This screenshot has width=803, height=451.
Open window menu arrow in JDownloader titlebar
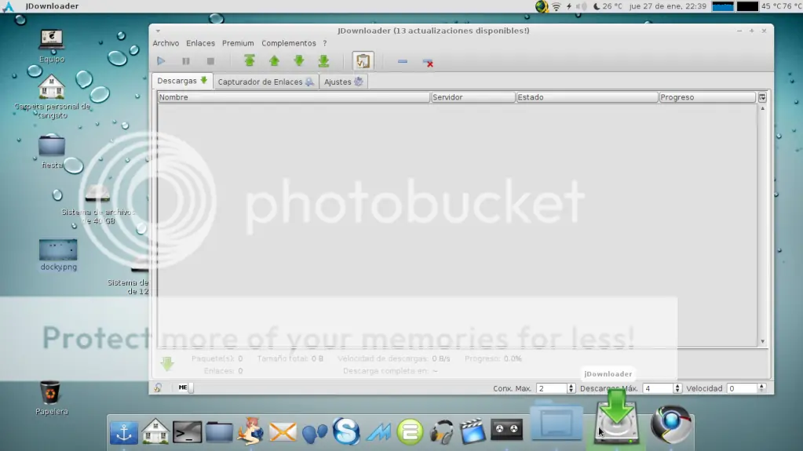coord(158,31)
